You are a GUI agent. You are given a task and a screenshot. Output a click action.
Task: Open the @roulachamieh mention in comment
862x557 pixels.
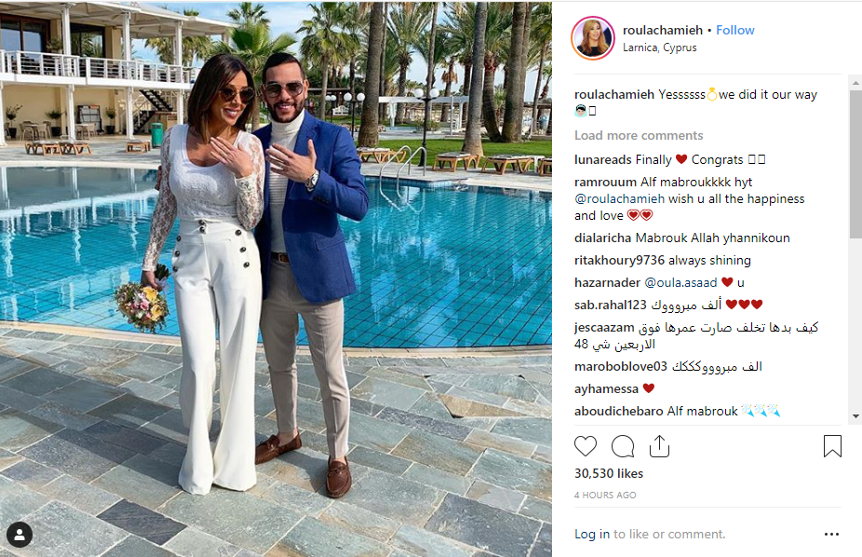(620, 199)
